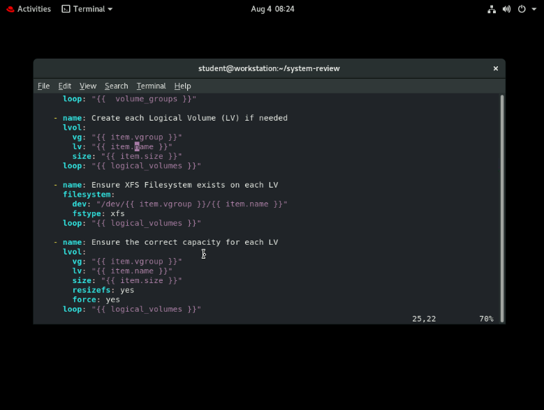Open the Terminal menu in menu bar

coord(151,86)
